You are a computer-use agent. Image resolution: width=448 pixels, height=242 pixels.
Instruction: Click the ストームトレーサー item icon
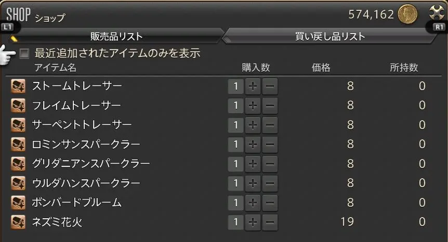click(x=18, y=86)
